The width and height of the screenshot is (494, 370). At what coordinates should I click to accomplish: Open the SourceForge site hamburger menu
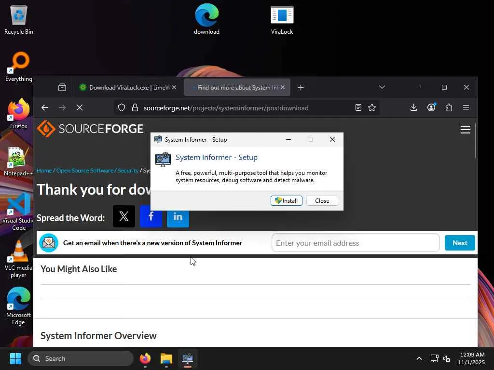point(466,129)
